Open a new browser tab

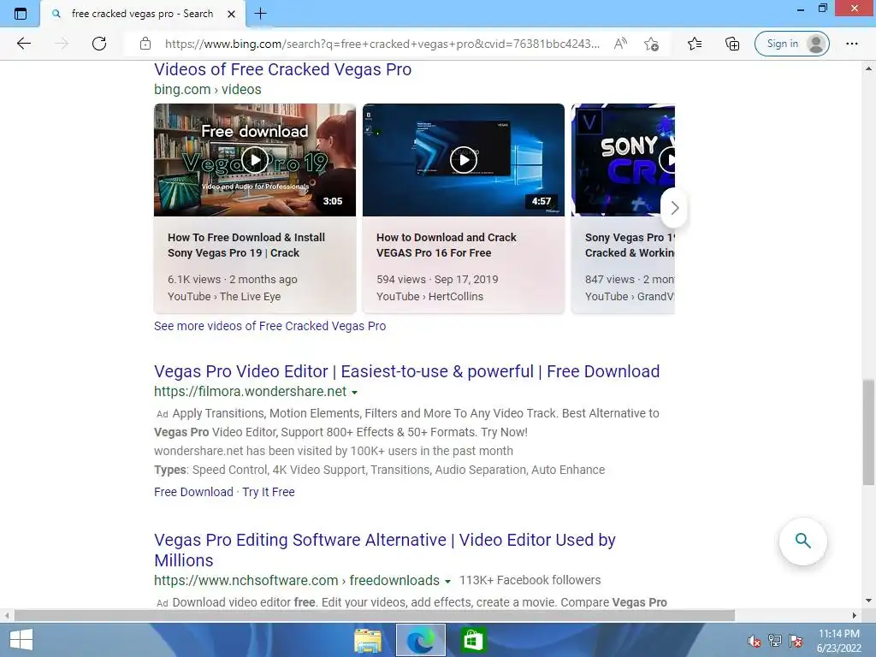[260, 14]
